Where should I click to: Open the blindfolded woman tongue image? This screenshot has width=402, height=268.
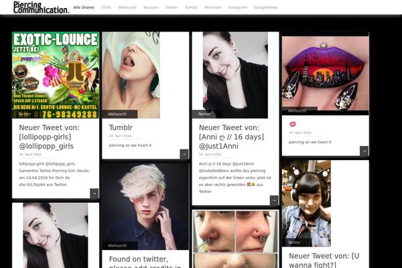pos(131,75)
